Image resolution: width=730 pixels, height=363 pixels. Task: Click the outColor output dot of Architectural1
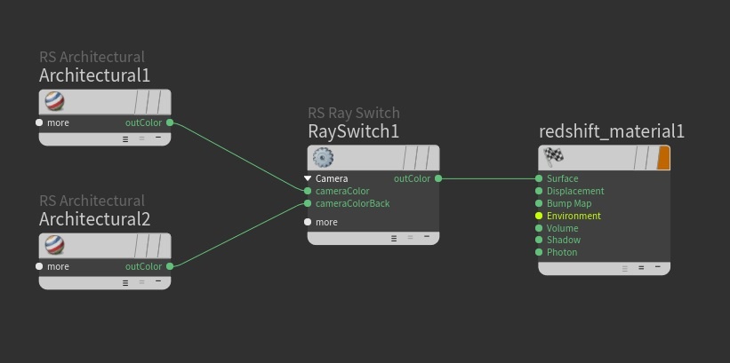click(170, 122)
